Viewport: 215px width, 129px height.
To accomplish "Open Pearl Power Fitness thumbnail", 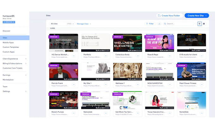I will (x=191, y=71).
